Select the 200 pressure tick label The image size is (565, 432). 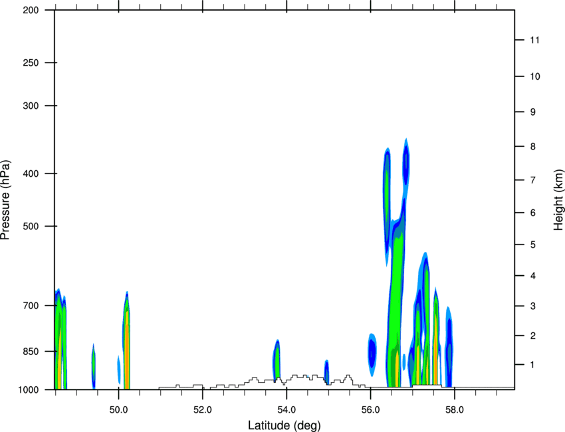31,10
